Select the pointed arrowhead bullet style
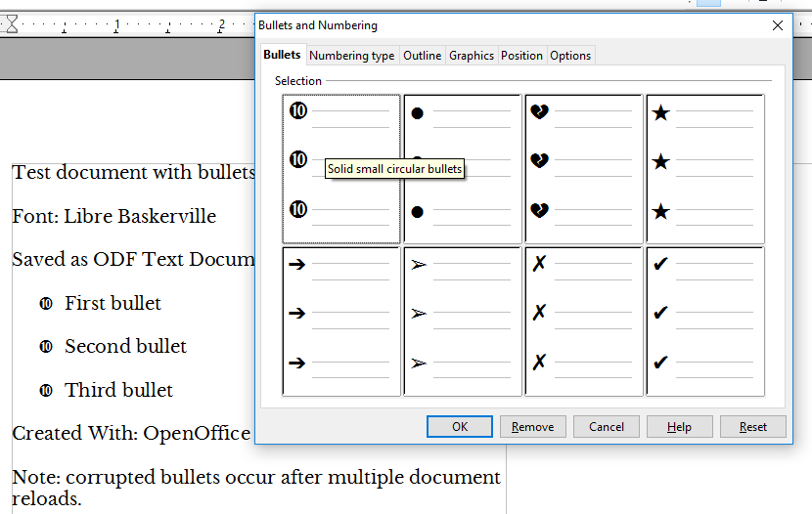Viewport: 812px width, 514px height. click(462, 321)
